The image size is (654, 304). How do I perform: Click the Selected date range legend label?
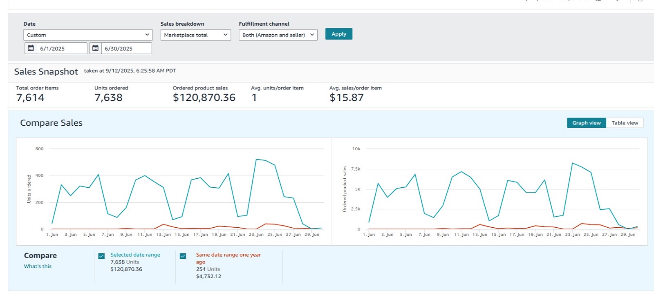pos(135,255)
